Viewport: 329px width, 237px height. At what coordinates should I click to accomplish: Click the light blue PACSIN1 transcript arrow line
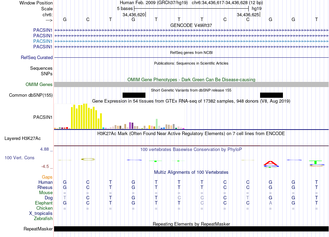[191, 41]
